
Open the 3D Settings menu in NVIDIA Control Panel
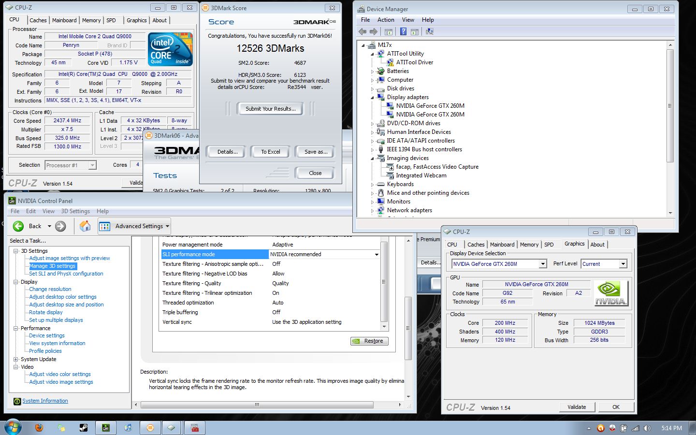click(75, 211)
